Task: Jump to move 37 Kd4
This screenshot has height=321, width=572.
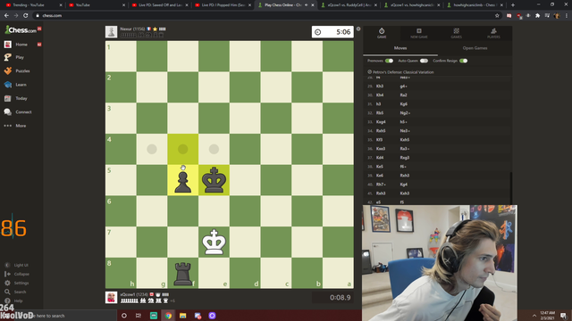Action: [380, 158]
